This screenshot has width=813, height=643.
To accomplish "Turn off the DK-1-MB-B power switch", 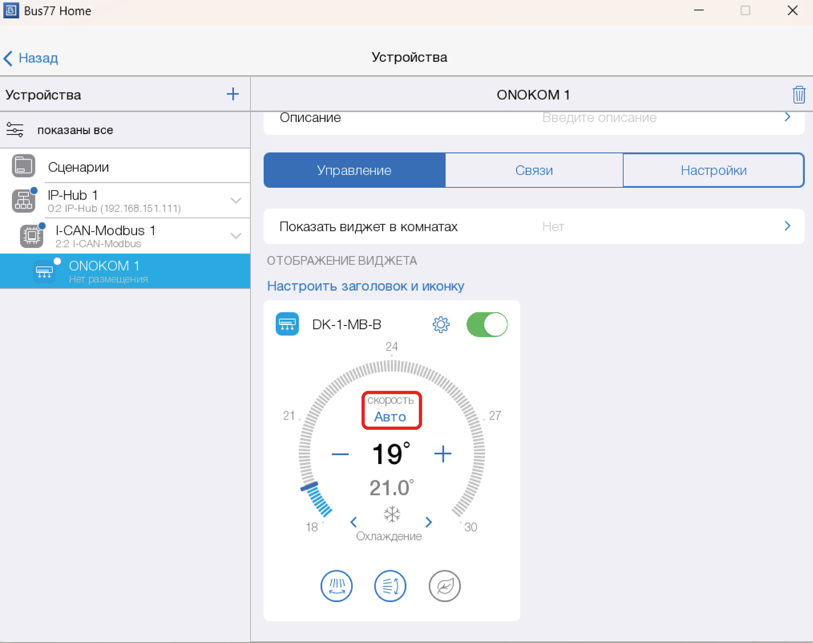I will (487, 324).
